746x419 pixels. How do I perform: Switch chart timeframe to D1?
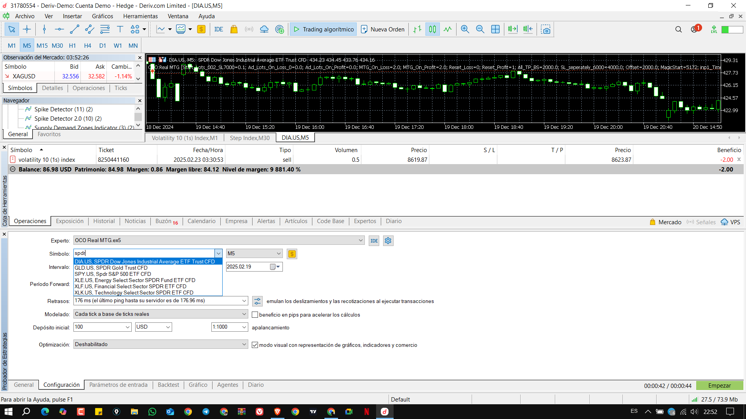pos(103,45)
